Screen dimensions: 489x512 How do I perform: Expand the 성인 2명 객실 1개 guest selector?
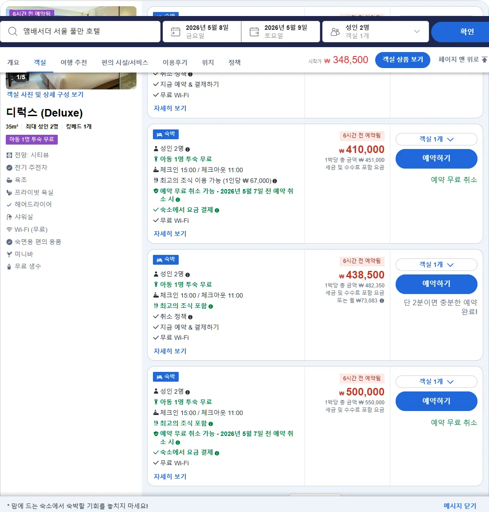(376, 32)
